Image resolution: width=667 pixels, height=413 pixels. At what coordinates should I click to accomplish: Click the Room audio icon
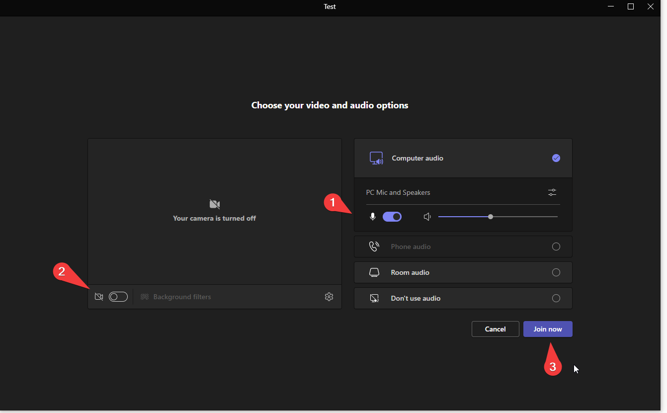[x=374, y=272]
